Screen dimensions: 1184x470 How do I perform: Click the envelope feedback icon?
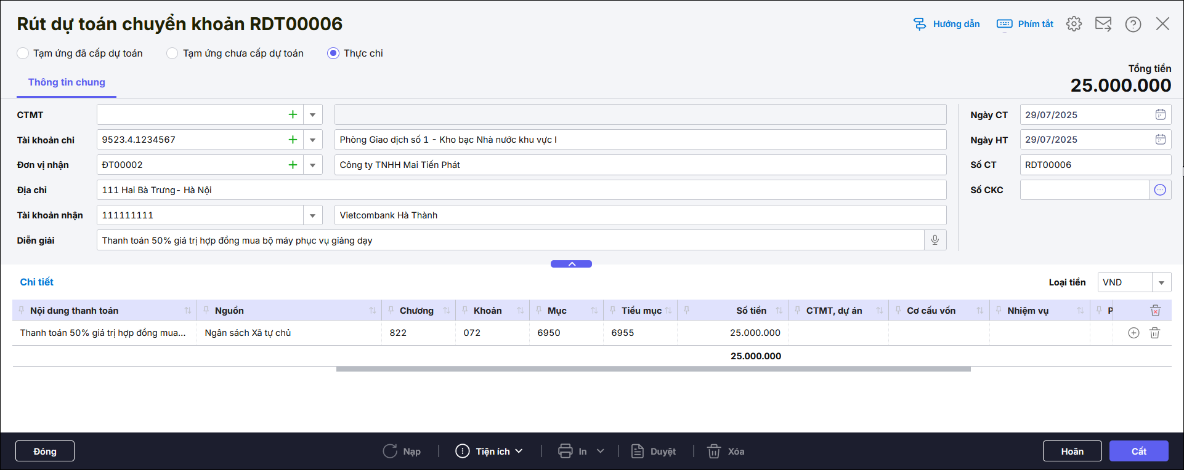point(1103,24)
